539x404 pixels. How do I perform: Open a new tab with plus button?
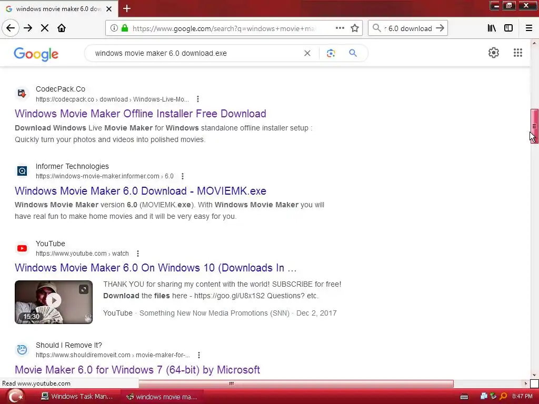[x=127, y=8]
